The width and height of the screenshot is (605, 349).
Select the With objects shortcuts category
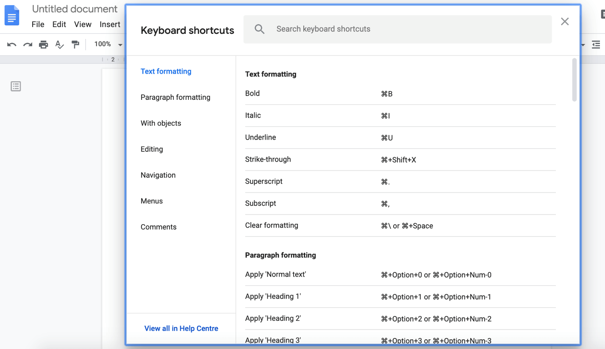[x=161, y=123]
